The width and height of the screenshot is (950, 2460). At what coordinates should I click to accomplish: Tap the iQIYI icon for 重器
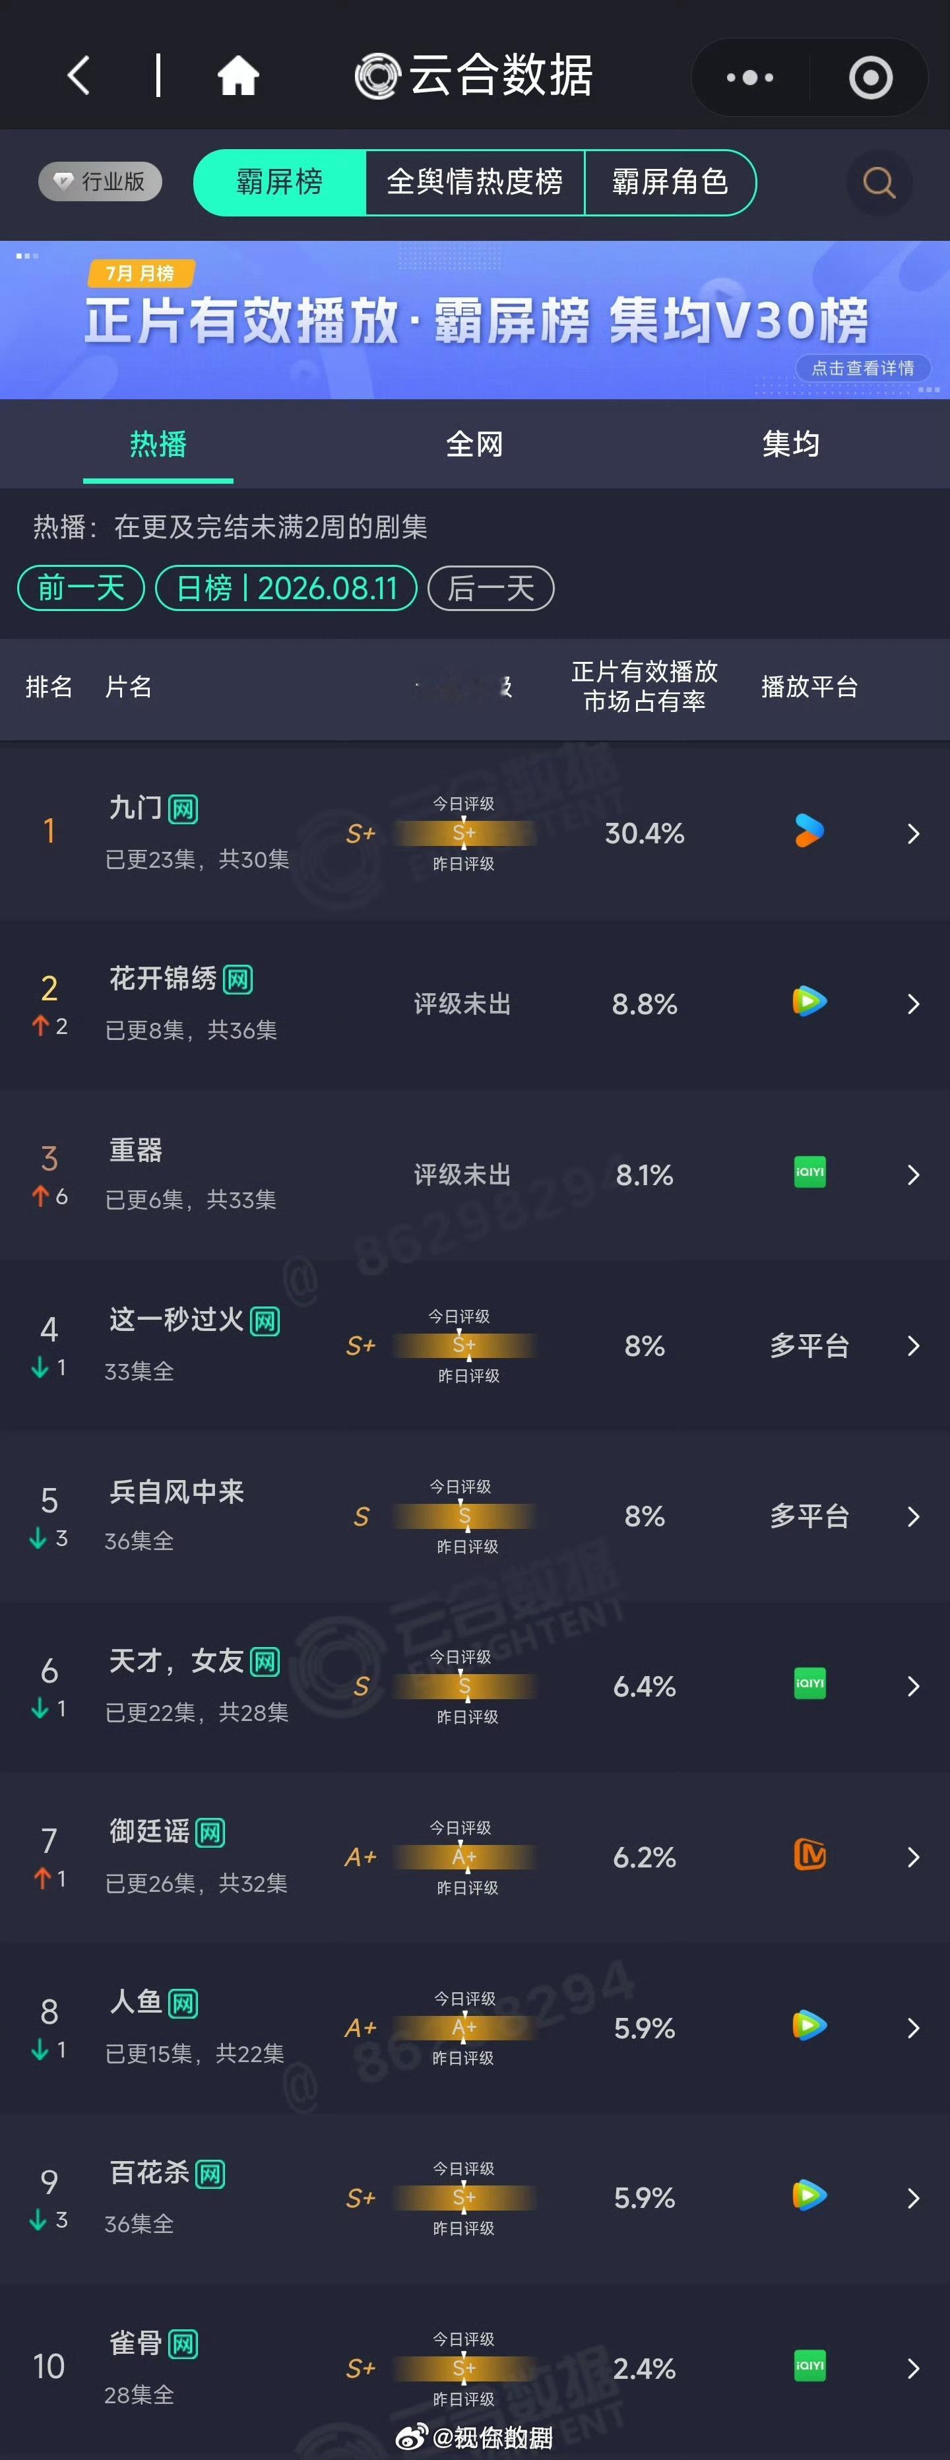click(x=809, y=1172)
